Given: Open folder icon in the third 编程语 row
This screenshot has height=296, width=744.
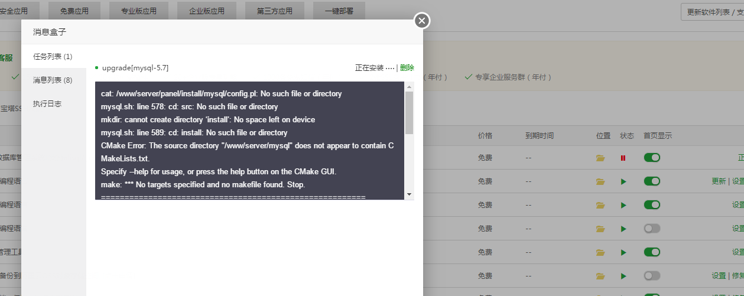Looking at the screenshot, I should (601, 229).
